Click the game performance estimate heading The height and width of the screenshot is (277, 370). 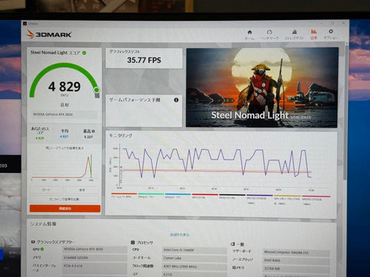tap(135, 100)
